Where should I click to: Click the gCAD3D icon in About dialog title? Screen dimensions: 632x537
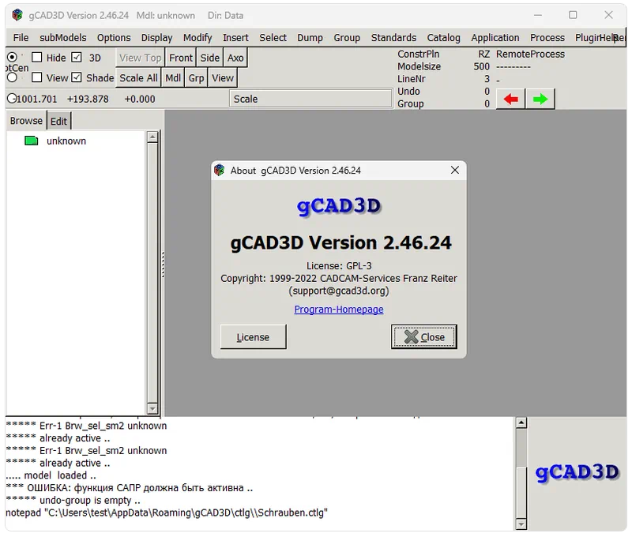click(220, 170)
